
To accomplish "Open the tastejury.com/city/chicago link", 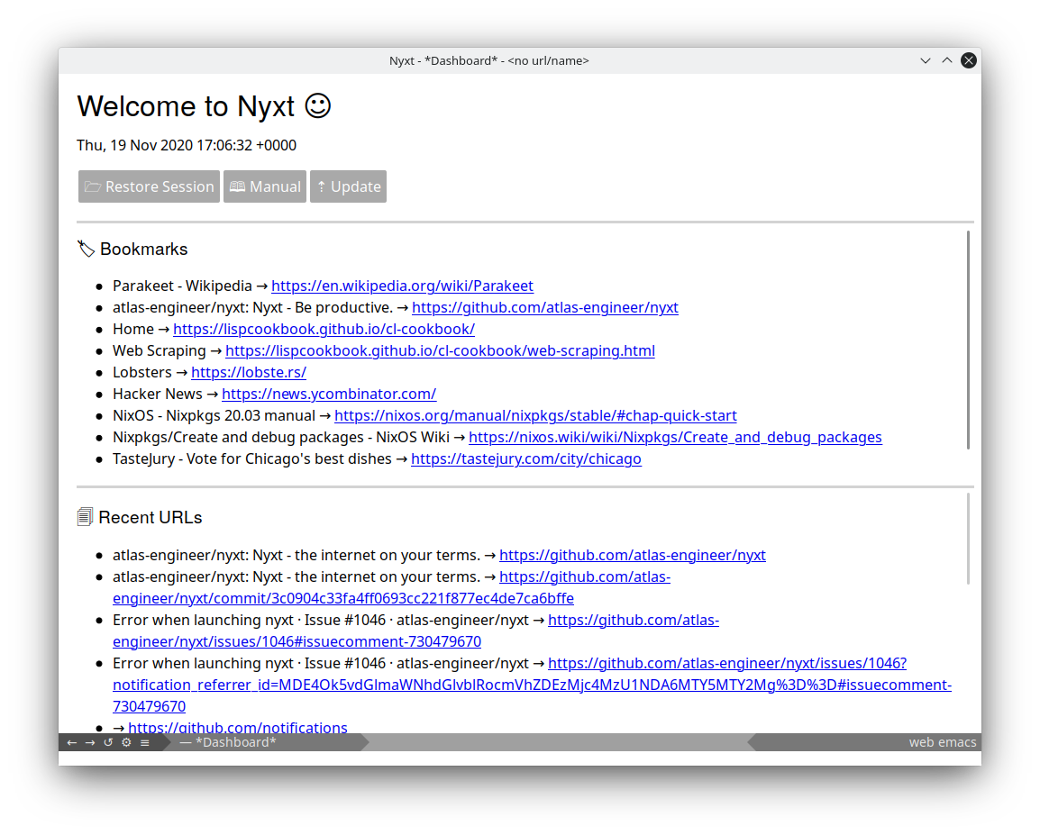I will (526, 459).
